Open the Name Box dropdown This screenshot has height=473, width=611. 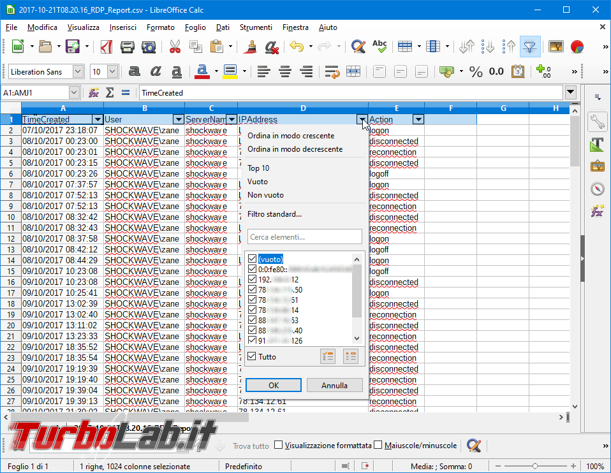73,92
